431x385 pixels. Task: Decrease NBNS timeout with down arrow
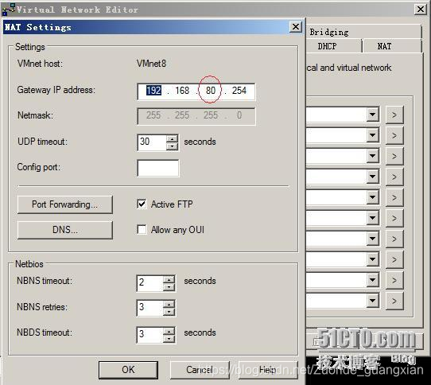click(169, 287)
